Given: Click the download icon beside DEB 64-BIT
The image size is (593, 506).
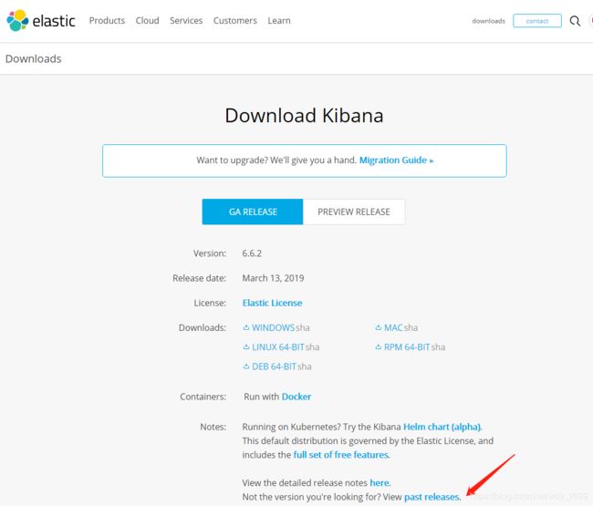Looking at the screenshot, I should [x=246, y=367].
